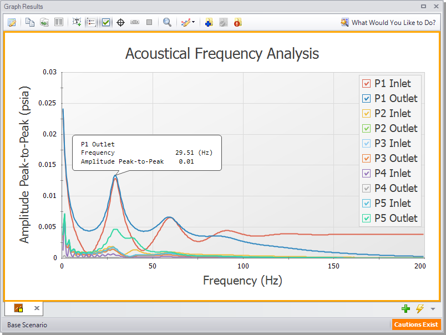Toggle the P2 Inlet series checkbox

point(366,114)
